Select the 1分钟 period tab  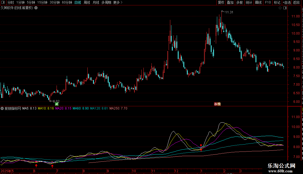(x=20, y=2)
